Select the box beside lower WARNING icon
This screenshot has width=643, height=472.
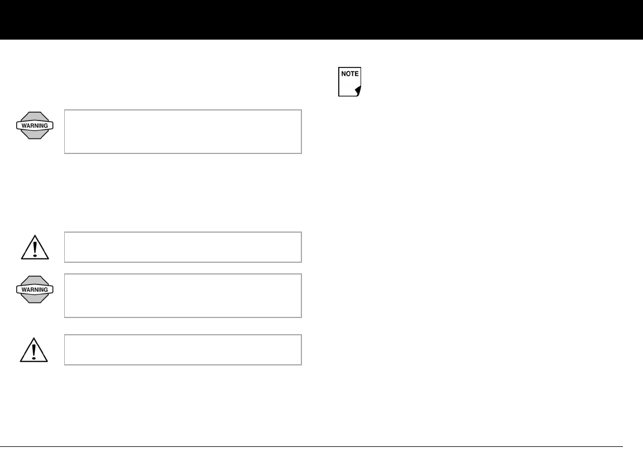(x=183, y=296)
